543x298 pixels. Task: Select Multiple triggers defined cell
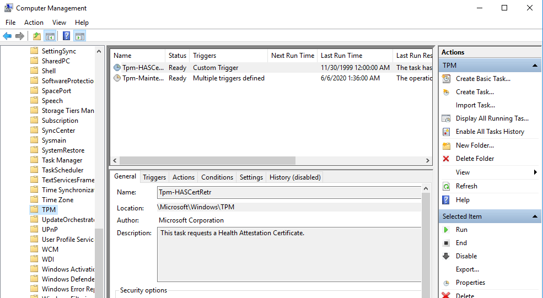[x=229, y=78]
